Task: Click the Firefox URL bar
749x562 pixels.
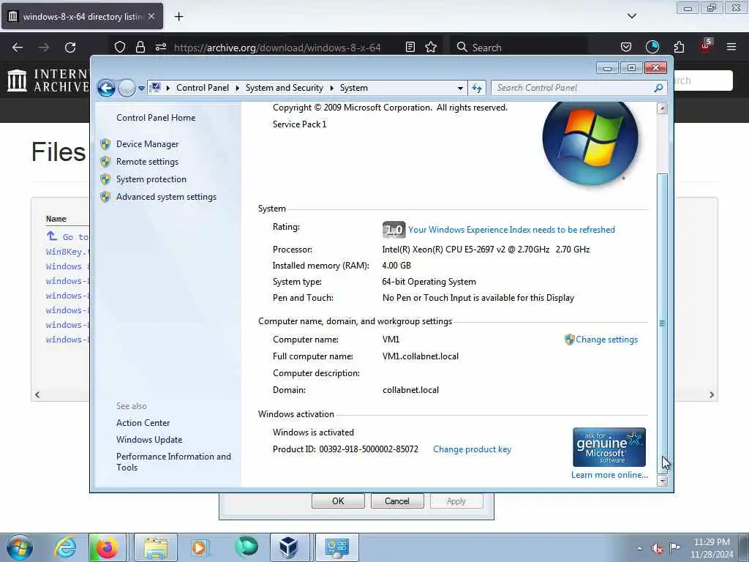Action: pos(277,48)
